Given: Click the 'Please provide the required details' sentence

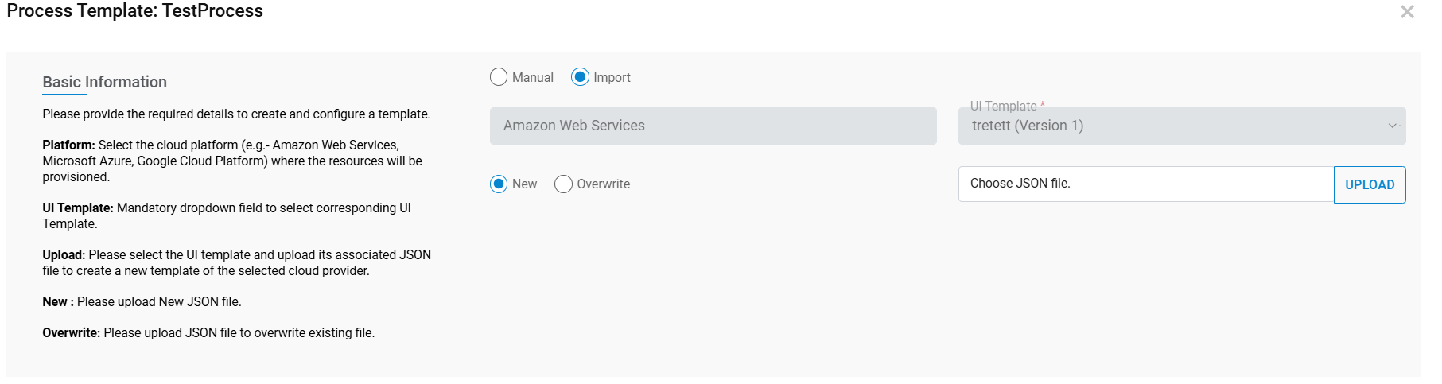Looking at the screenshot, I should [x=236, y=114].
